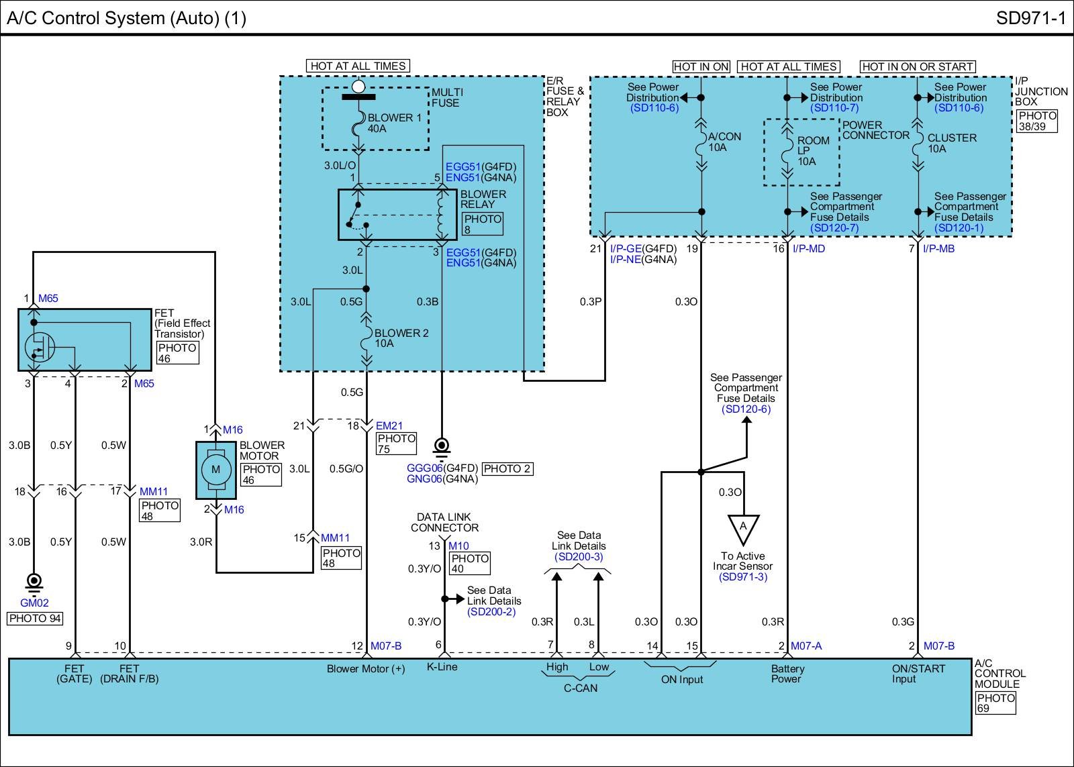Image resolution: width=1074 pixels, height=767 pixels.
Task: Click the GGG06 ground symbol
Action: (x=441, y=446)
